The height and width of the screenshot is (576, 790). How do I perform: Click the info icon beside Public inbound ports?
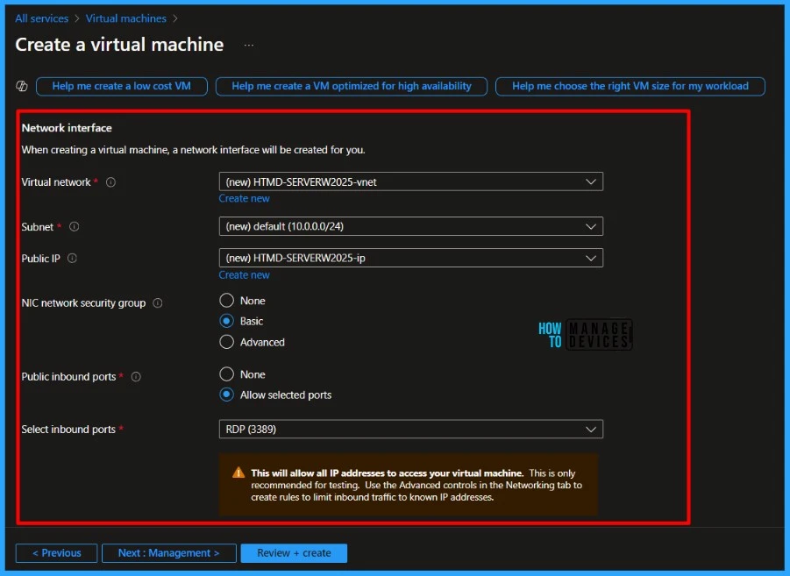(136, 377)
